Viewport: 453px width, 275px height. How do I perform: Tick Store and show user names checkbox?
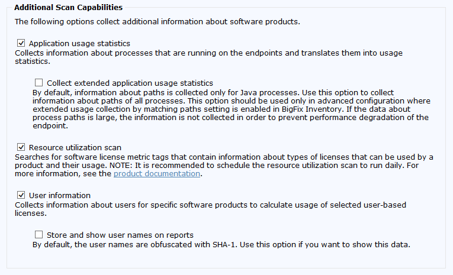tap(39, 235)
